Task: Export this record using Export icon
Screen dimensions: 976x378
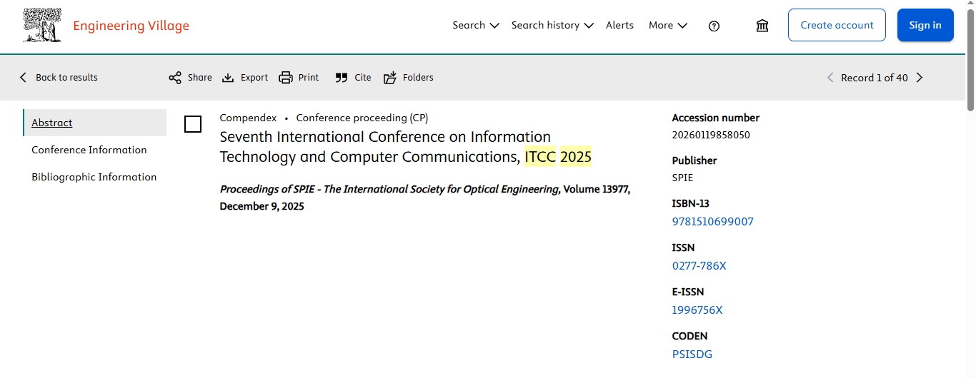Action: point(228,78)
